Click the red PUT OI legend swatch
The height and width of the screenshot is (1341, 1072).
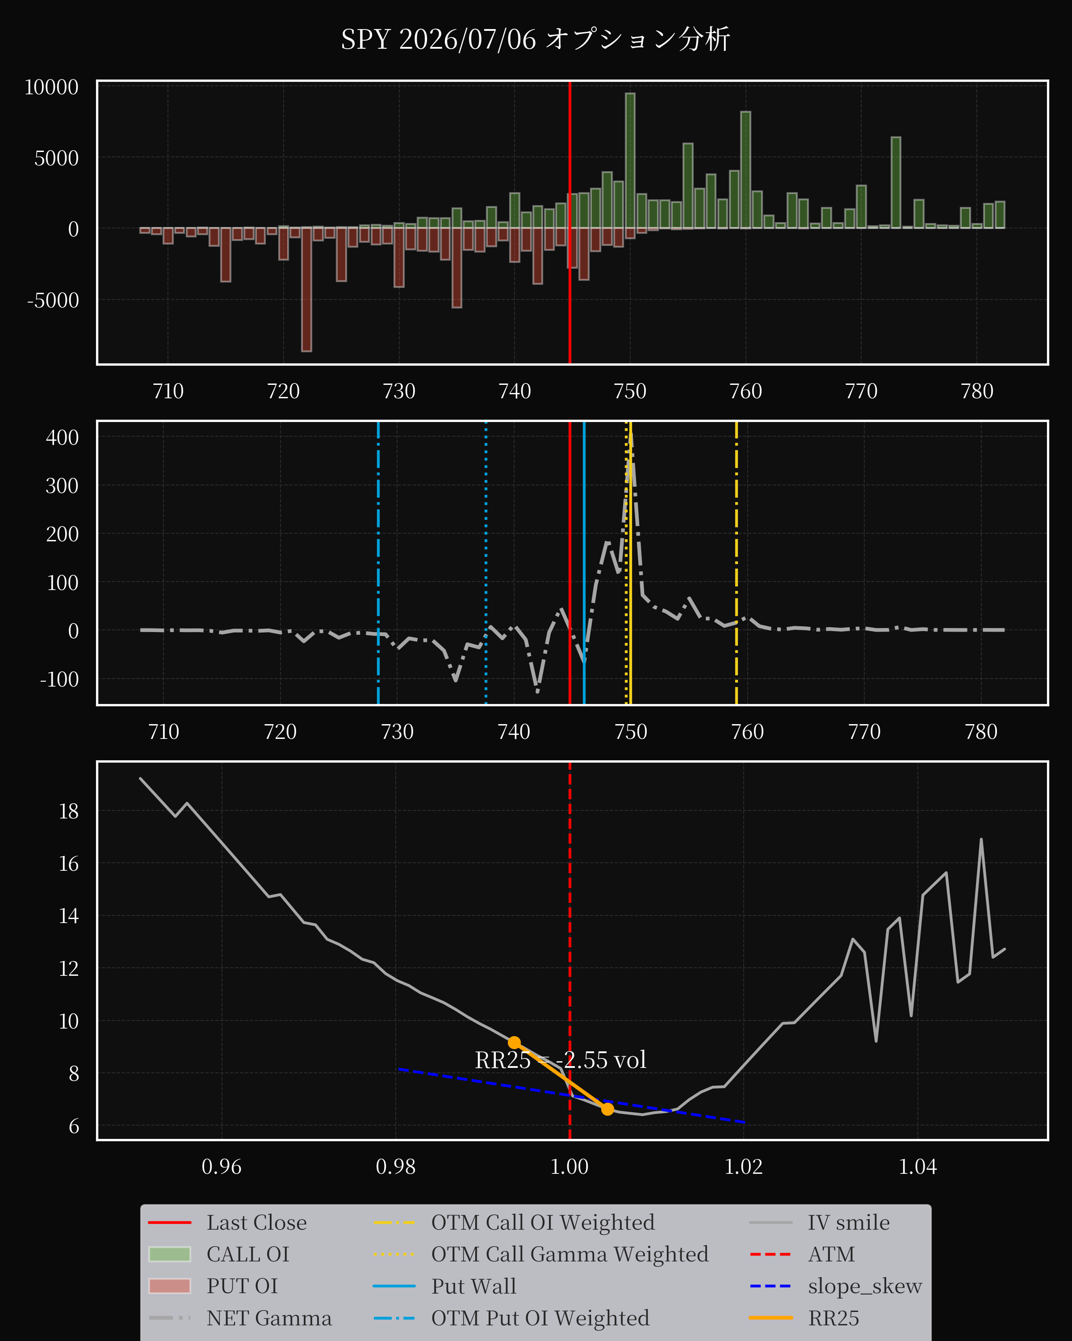pyautogui.click(x=170, y=1286)
